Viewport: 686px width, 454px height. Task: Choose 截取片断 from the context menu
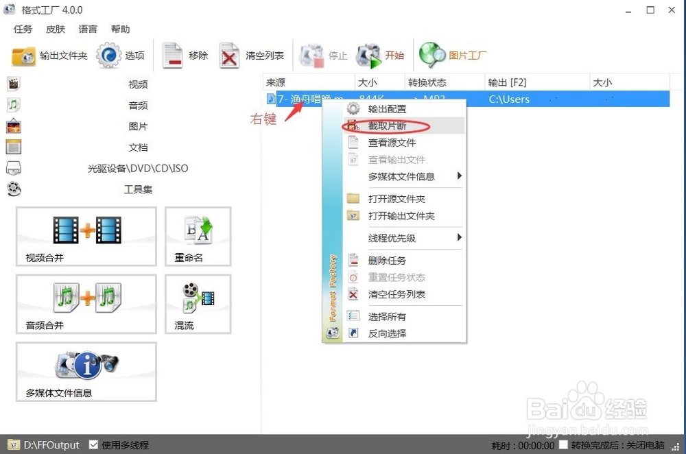pos(388,126)
